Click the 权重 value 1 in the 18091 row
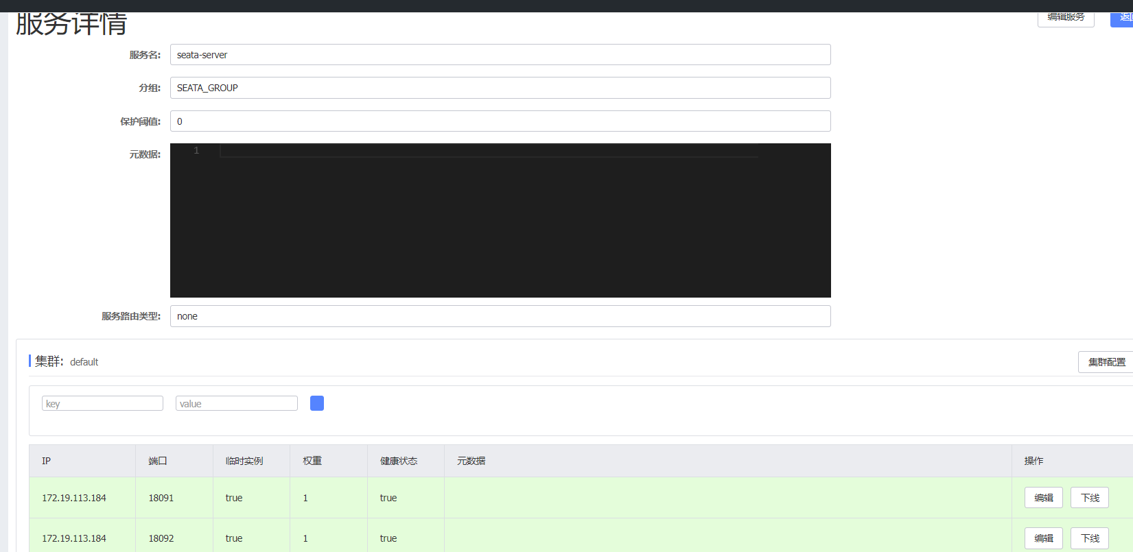 click(x=305, y=498)
